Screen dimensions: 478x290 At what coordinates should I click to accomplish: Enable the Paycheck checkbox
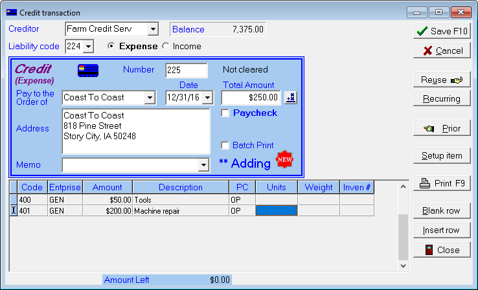tap(225, 113)
